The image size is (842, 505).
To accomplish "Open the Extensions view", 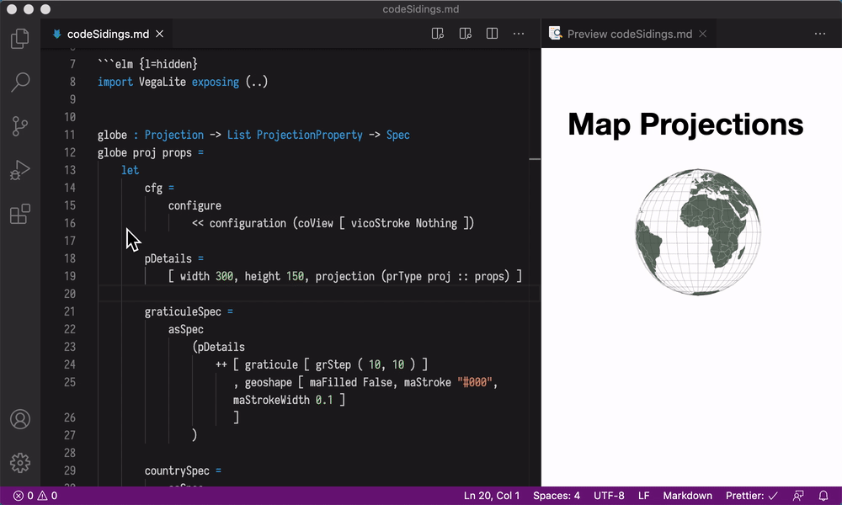I will [x=20, y=214].
